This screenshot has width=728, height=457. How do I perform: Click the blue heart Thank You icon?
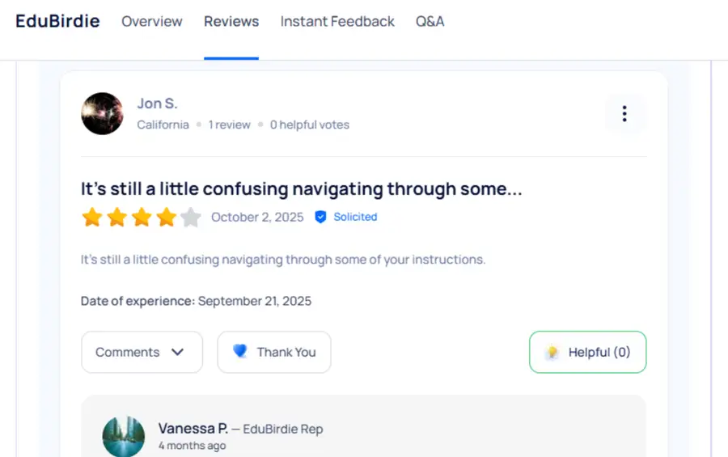click(240, 352)
